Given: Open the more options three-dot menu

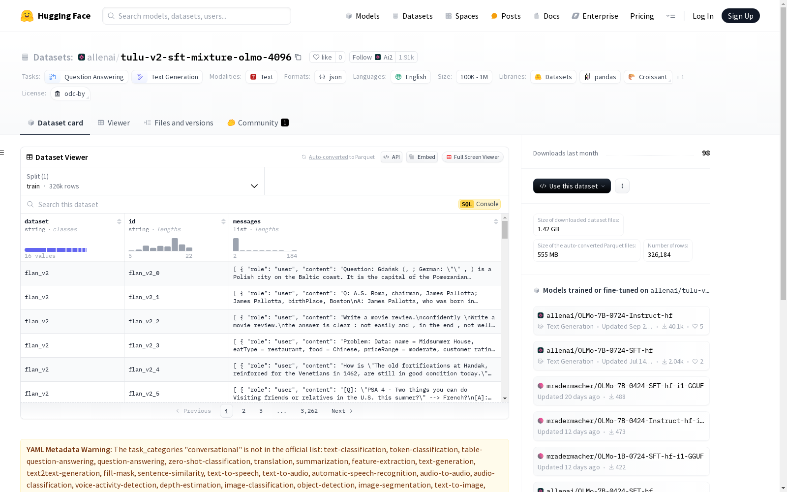Looking at the screenshot, I should pos(622,186).
